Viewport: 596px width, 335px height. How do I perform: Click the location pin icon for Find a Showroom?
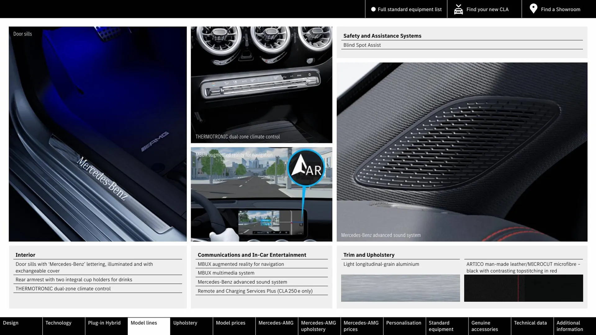[x=533, y=9]
